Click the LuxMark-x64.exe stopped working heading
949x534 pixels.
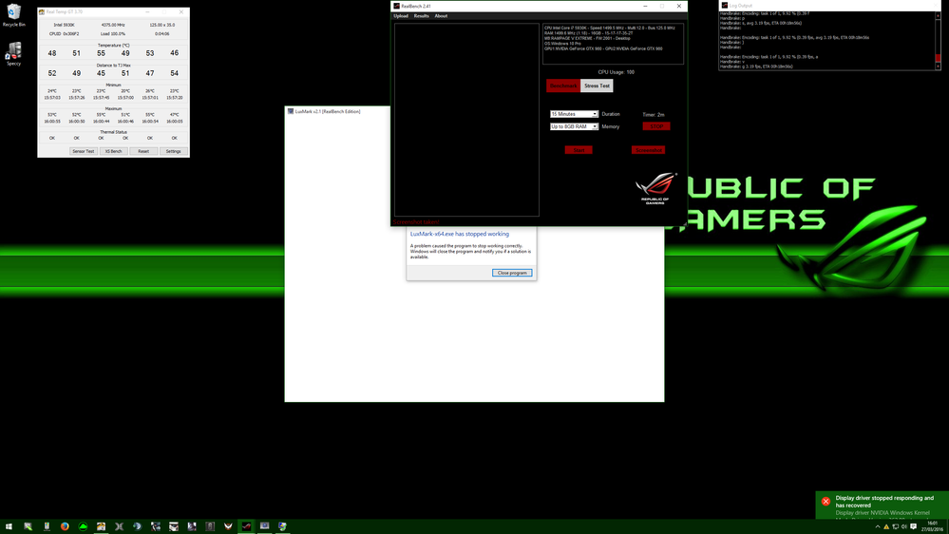pyautogui.click(x=460, y=234)
